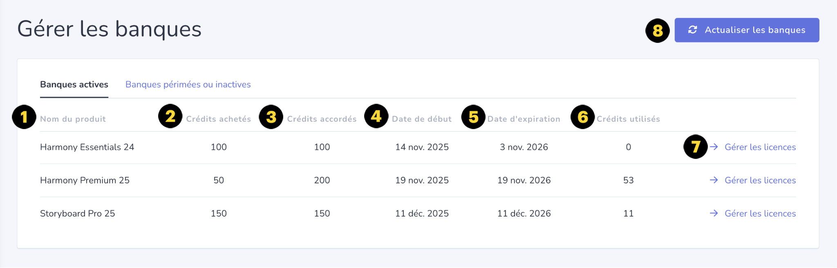Click the numbered badge 1 marker

24,117
